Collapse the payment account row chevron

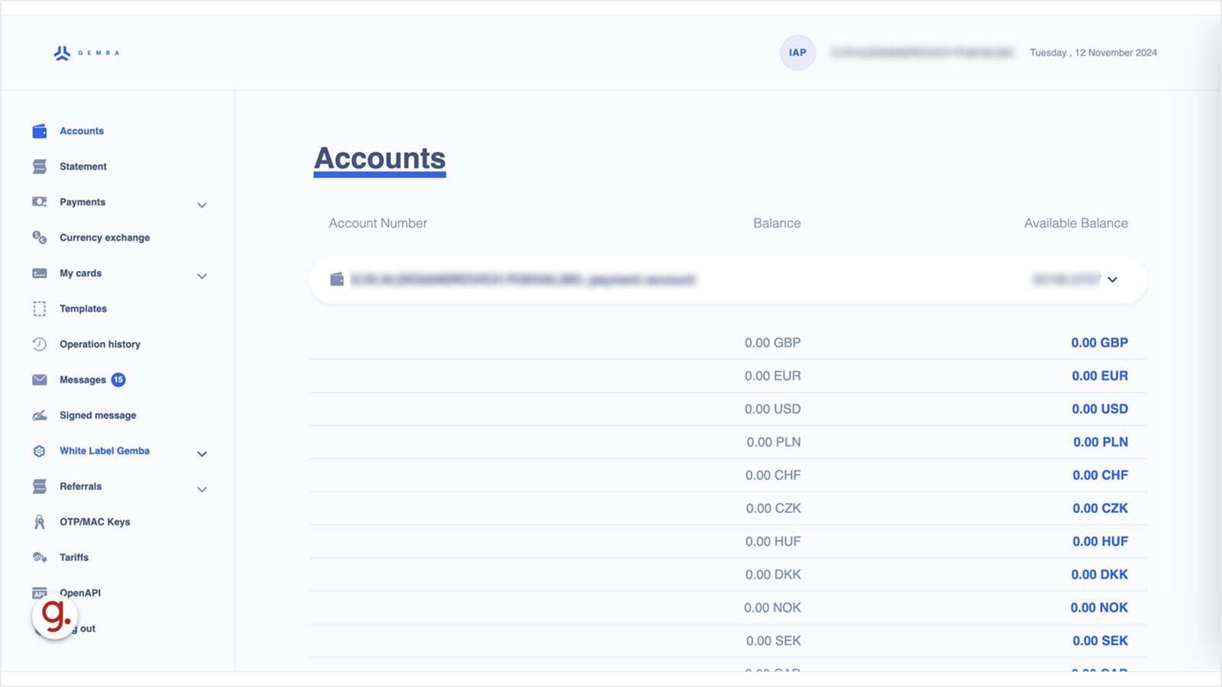1113,279
